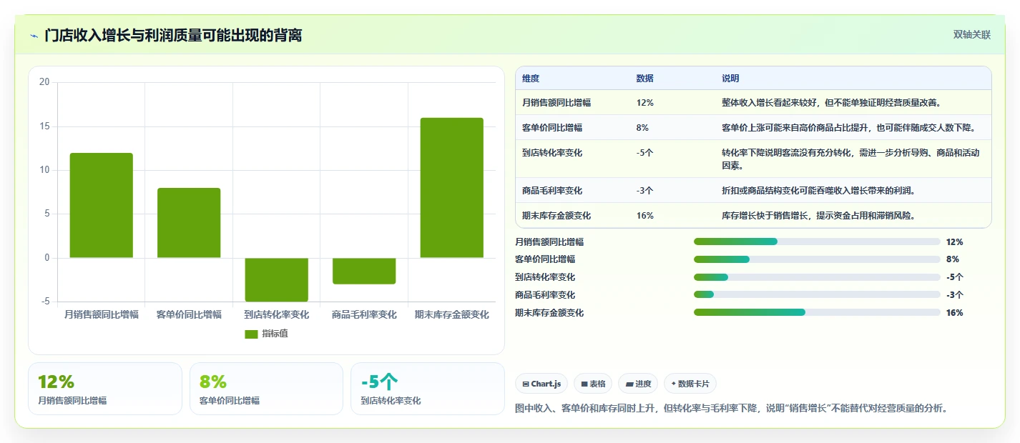This screenshot has width=1020, height=443.
Task: Click the Chart.js chip
Action: 541,384
